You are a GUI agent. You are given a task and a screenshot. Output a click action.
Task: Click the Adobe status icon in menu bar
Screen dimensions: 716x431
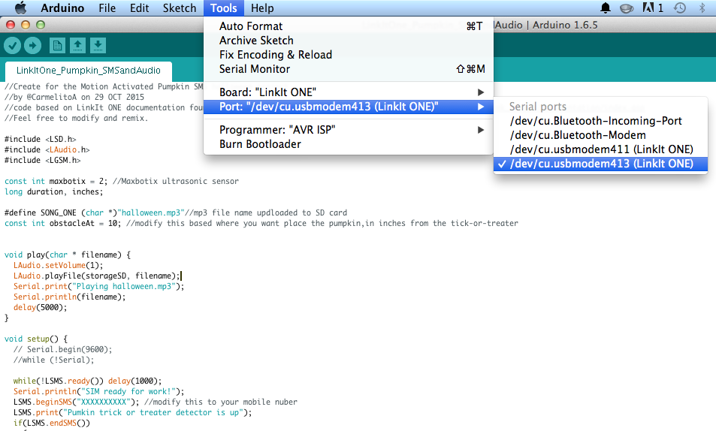coord(653,8)
